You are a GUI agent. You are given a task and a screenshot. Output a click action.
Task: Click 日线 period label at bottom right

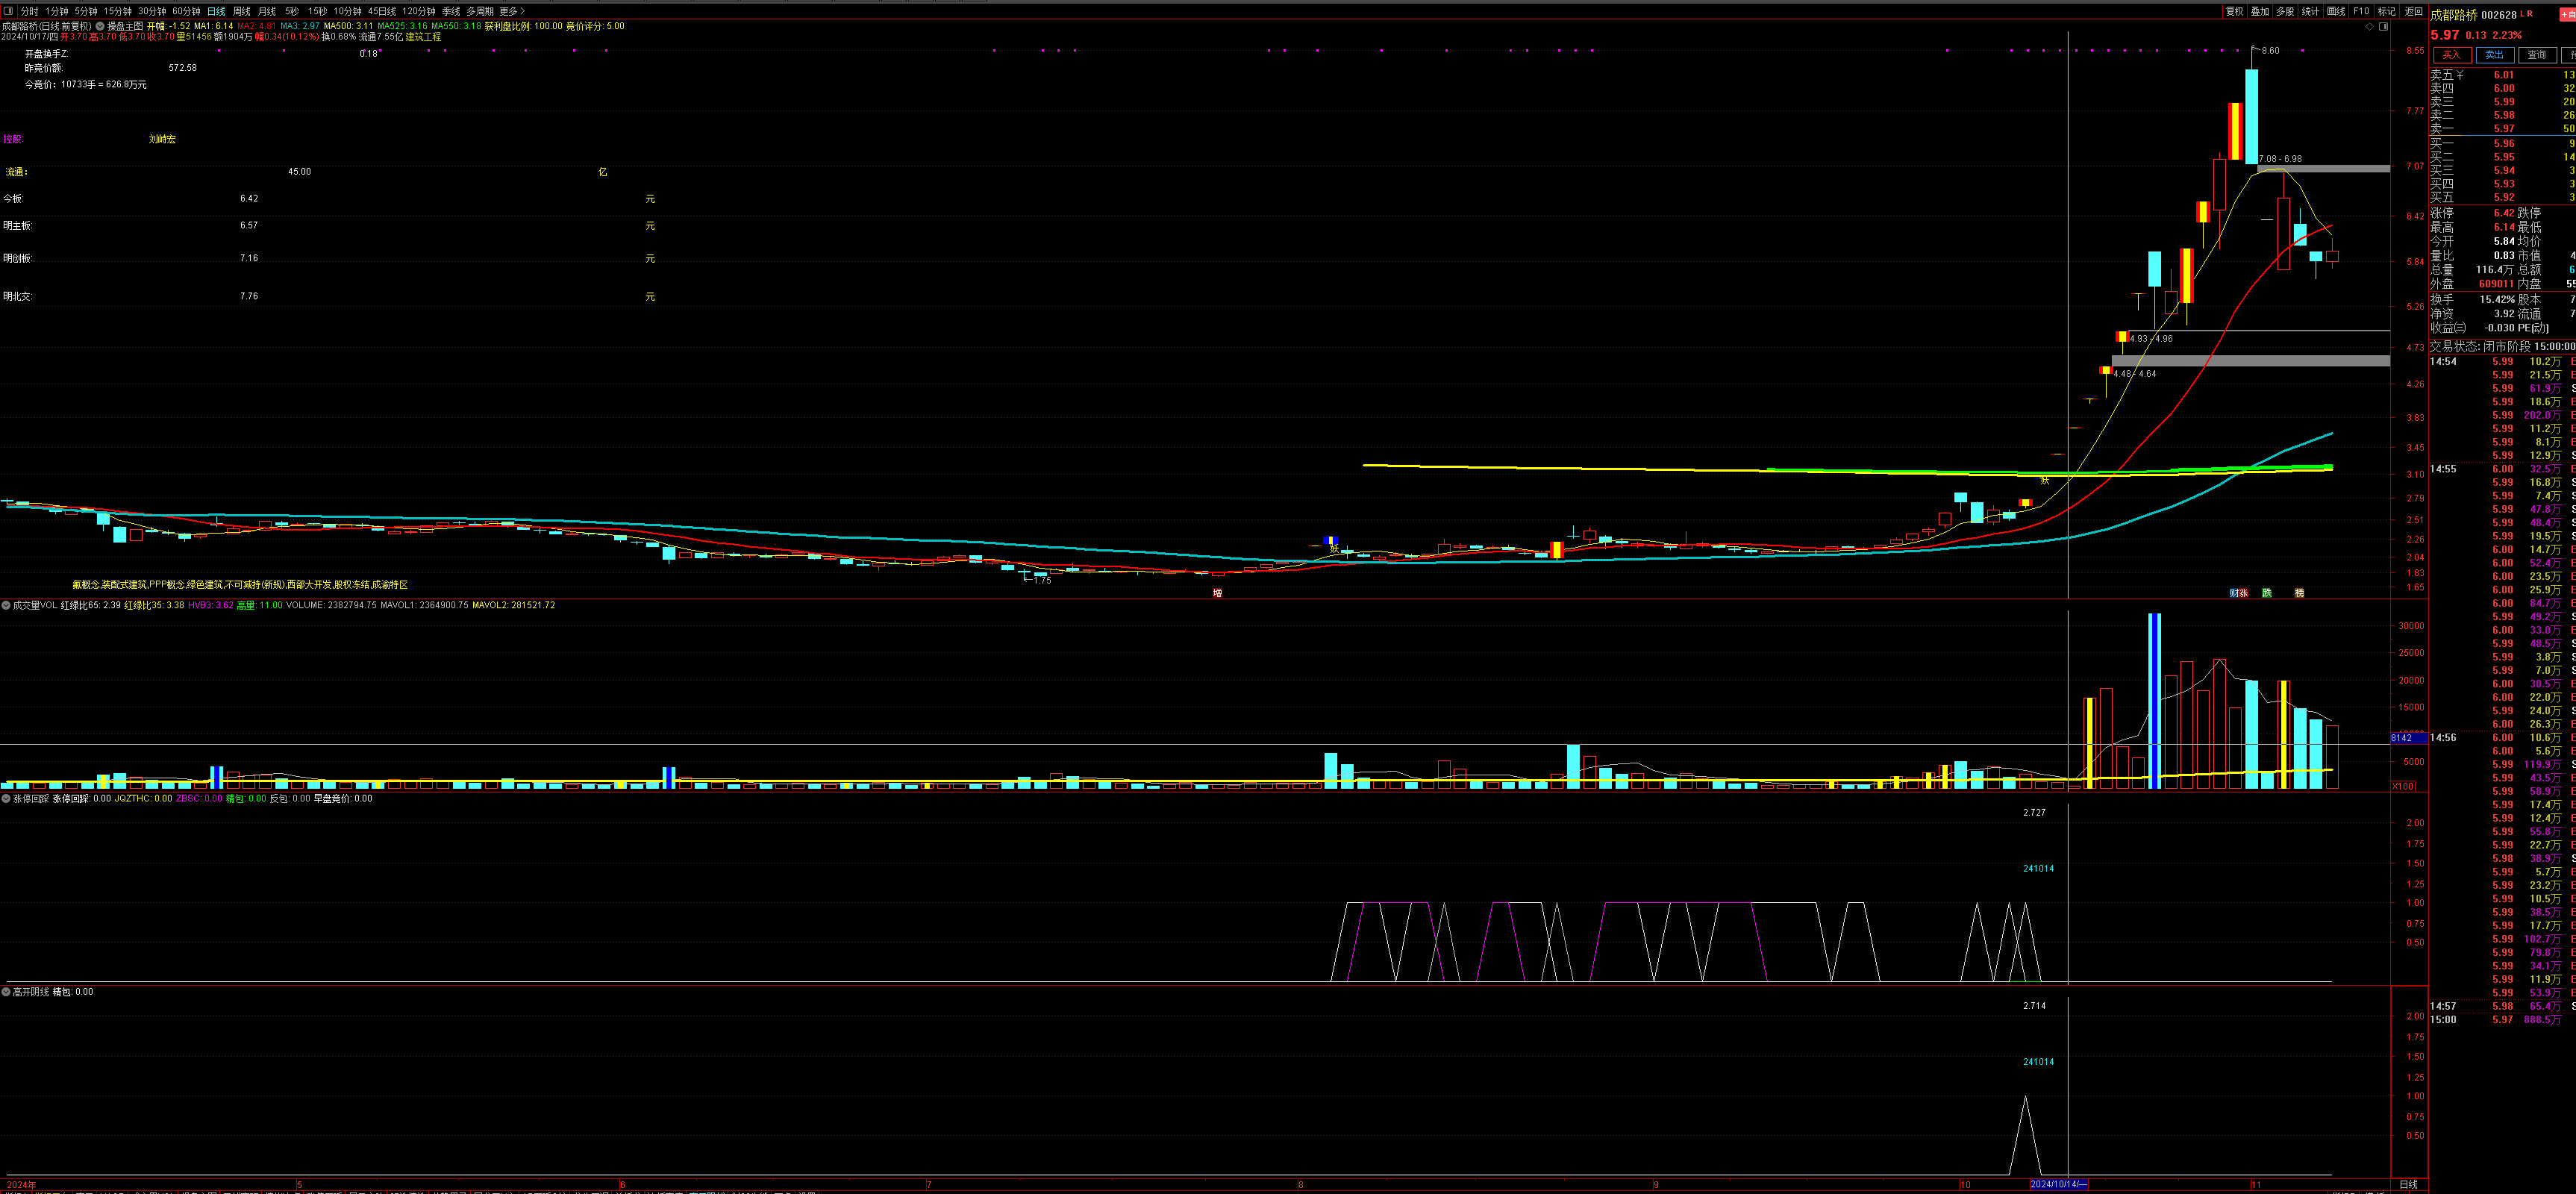(2408, 1184)
